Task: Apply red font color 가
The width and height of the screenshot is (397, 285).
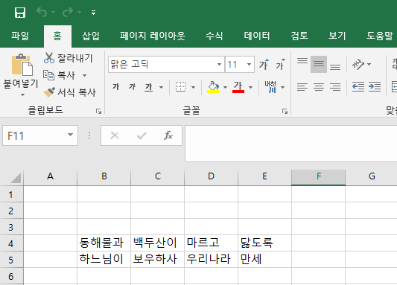Action: coord(238,87)
